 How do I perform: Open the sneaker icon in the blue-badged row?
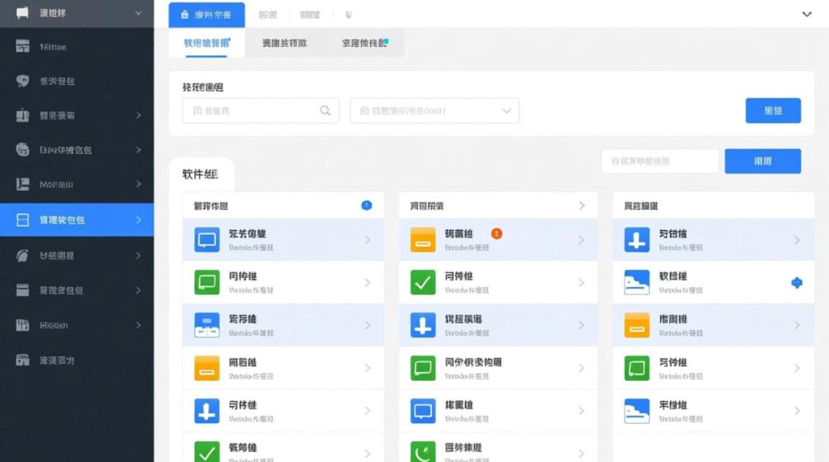(637, 282)
